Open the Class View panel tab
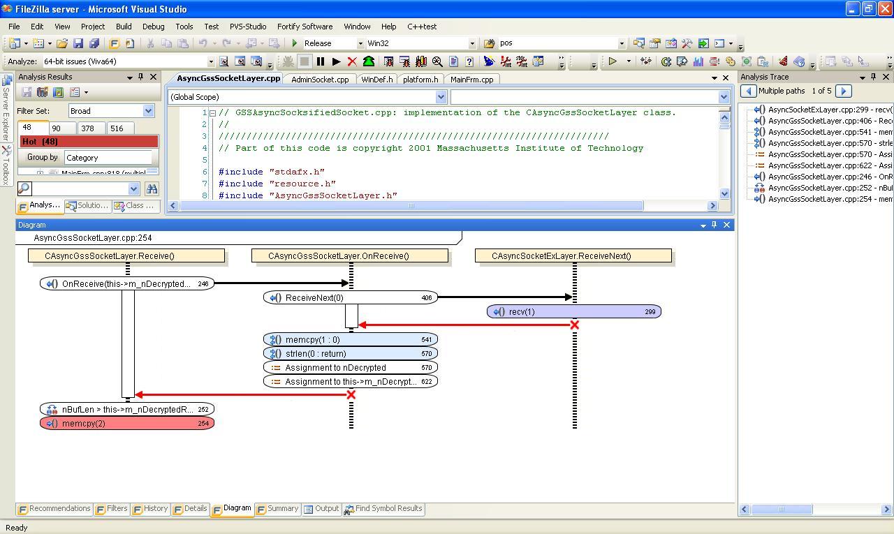 135,206
